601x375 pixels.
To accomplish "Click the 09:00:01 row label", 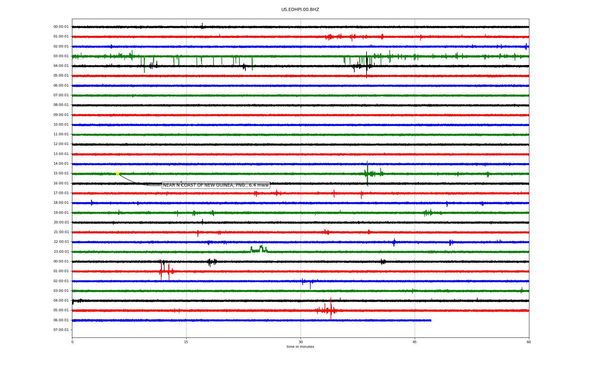I will click(61, 115).
